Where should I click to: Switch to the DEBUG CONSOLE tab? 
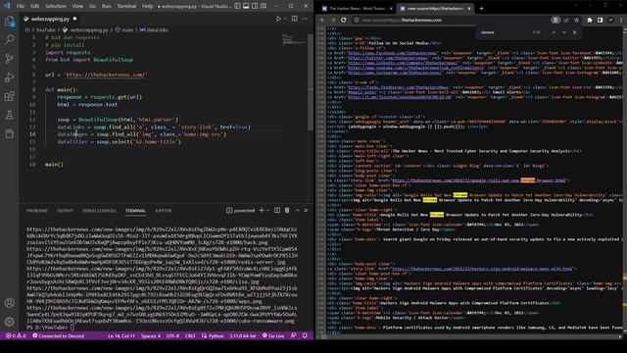pos(99,211)
